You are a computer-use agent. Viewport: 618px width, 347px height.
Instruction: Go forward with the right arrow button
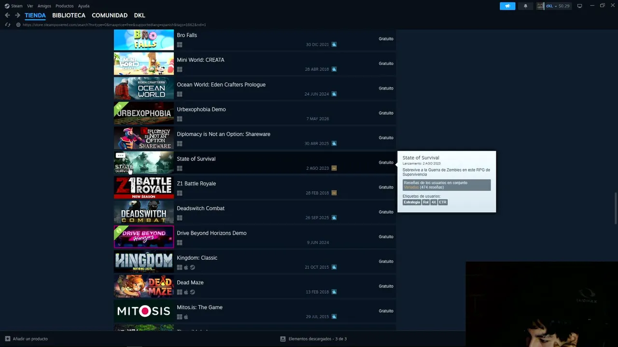[17, 15]
